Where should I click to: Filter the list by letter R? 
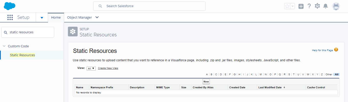click(x=284, y=75)
